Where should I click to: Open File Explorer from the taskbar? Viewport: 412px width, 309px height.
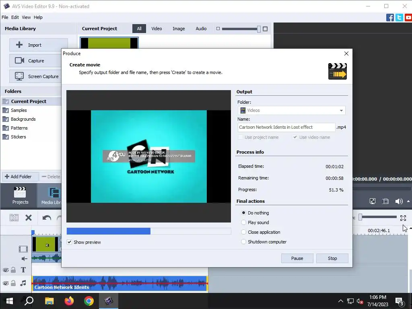click(x=49, y=301)
